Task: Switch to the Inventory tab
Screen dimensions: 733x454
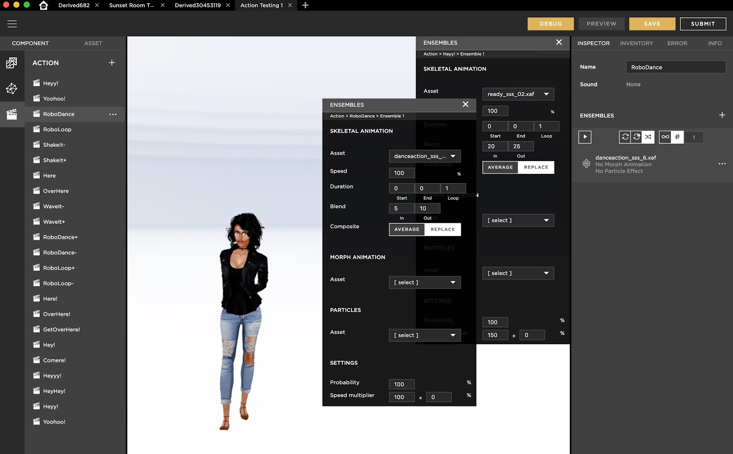Action: pyautogui.click(x=636, y=43)
